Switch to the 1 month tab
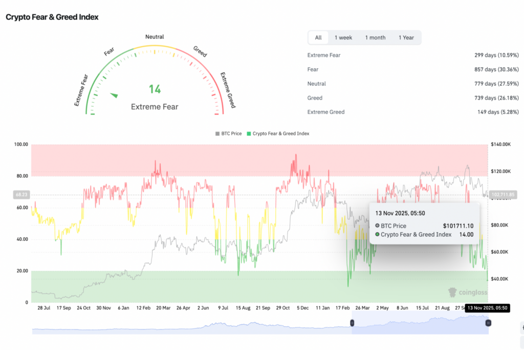This screenshot has width=524, height=350. click(x=375, y=37)
